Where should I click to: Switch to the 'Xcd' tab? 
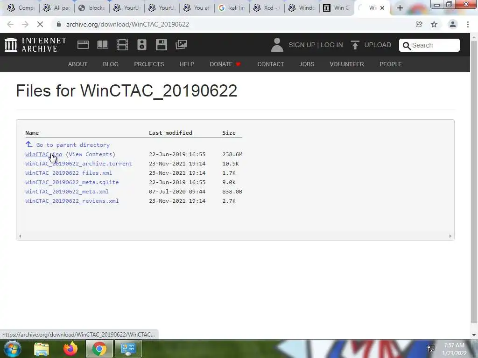coord(267,8)
